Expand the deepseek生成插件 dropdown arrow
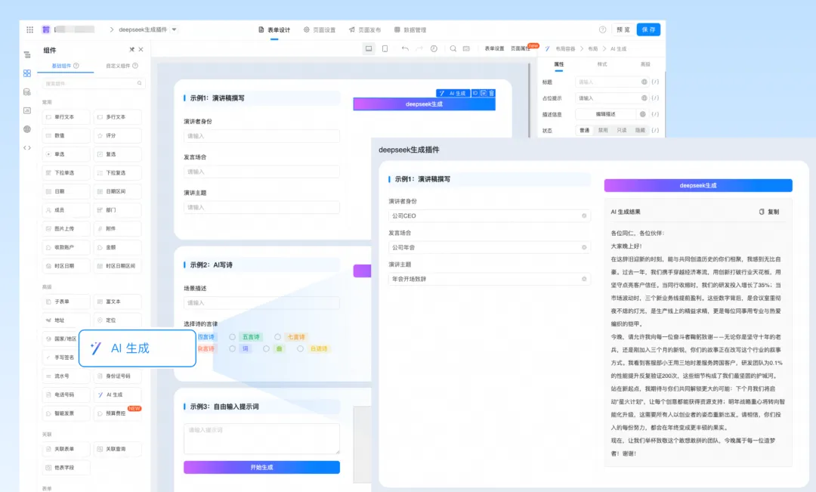Viewport: 816px width, 492px height. pos(175,29)
